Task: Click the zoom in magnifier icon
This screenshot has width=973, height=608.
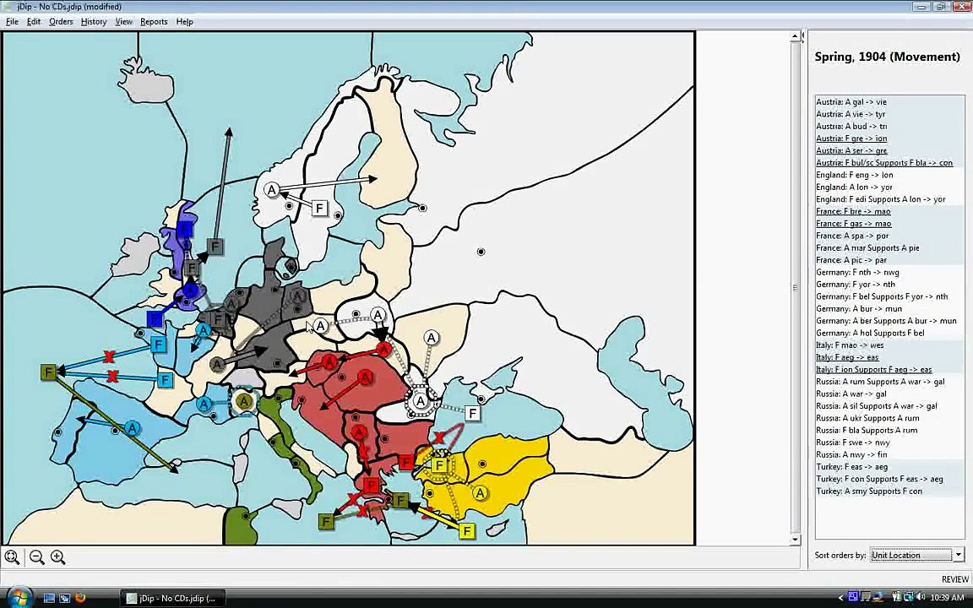Action: pos(57,557)
